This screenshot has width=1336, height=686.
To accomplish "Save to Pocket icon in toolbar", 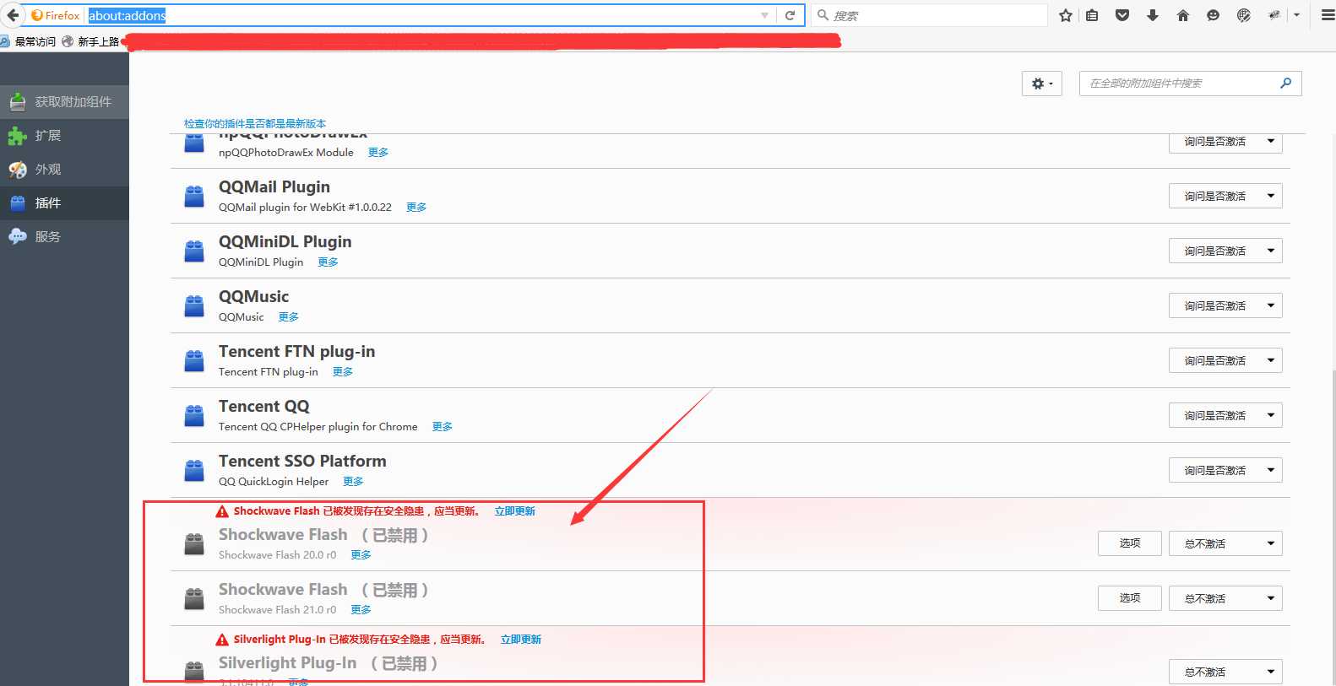I will [x=1122, y=15].
